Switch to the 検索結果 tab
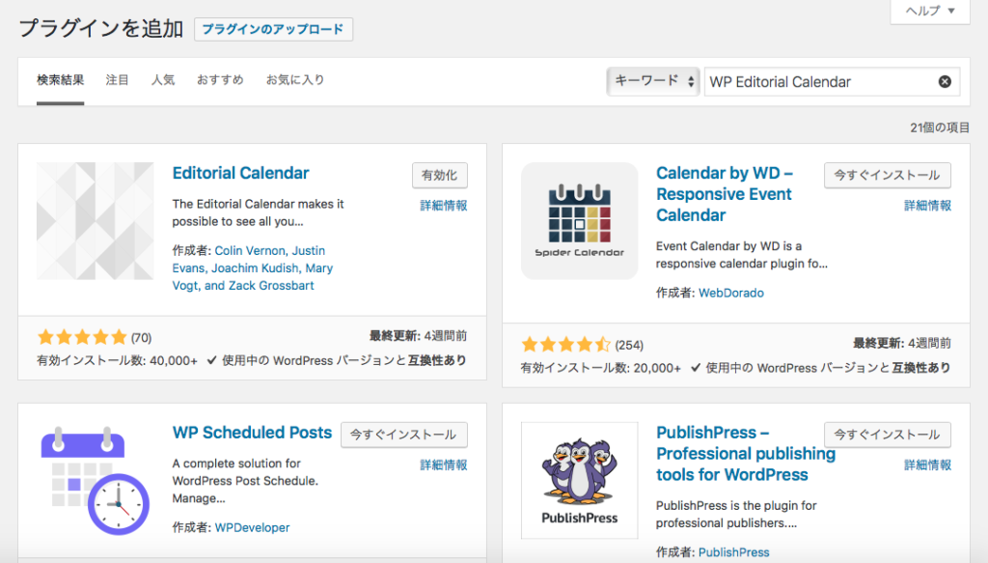 coord(61,80)
